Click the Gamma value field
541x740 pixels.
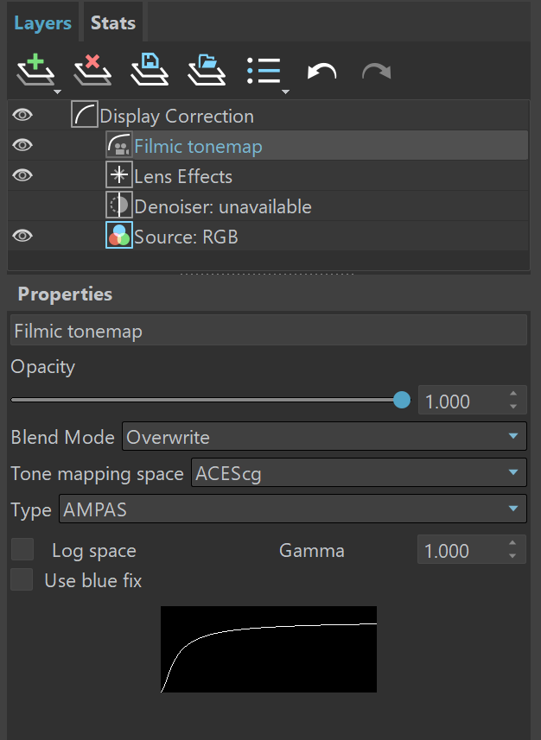pyautogui.click(x=472, y=550)
